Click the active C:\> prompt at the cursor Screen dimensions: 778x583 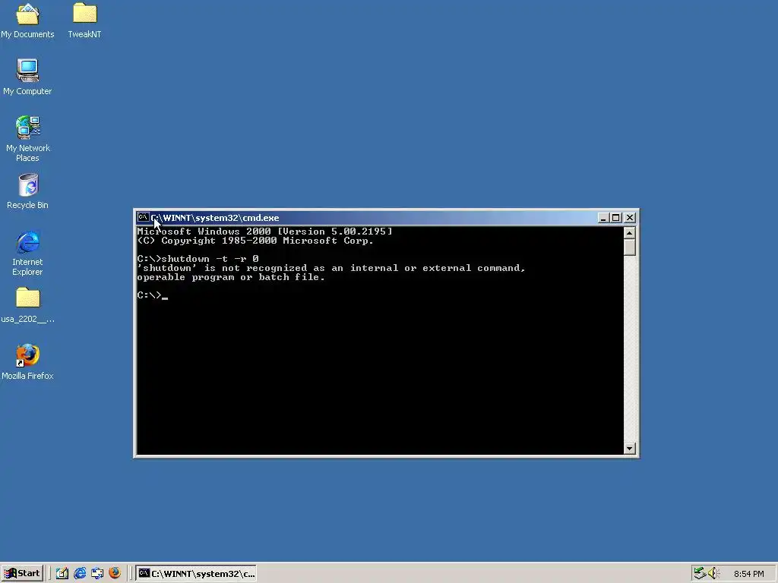click(x=152, y=295)
